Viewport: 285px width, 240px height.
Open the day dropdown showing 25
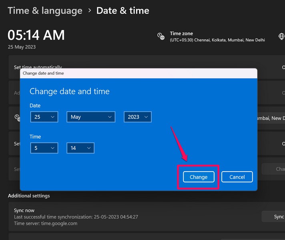[44, 117]
